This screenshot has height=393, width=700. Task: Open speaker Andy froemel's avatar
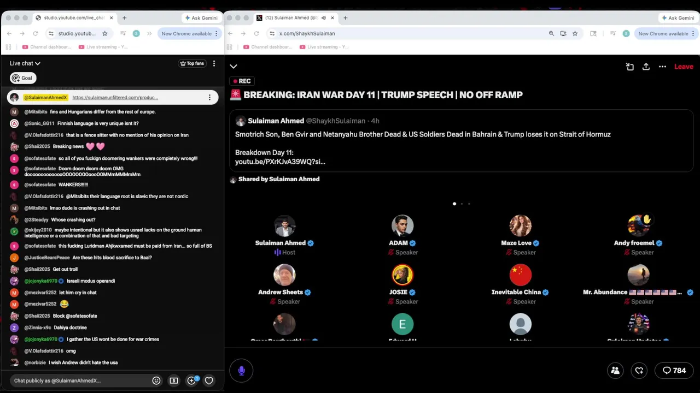(639, 226)
